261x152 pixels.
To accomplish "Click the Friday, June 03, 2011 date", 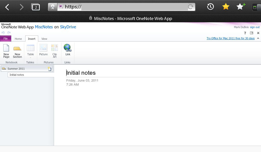I will pyautogui.click(x=82, y=81).
